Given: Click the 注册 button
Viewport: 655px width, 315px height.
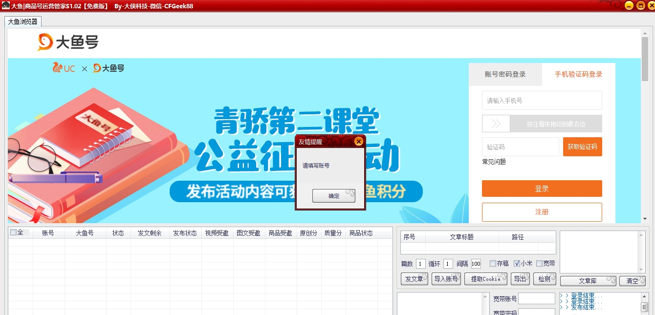Looking at the screenshot, I should click(x=542, y=212).
